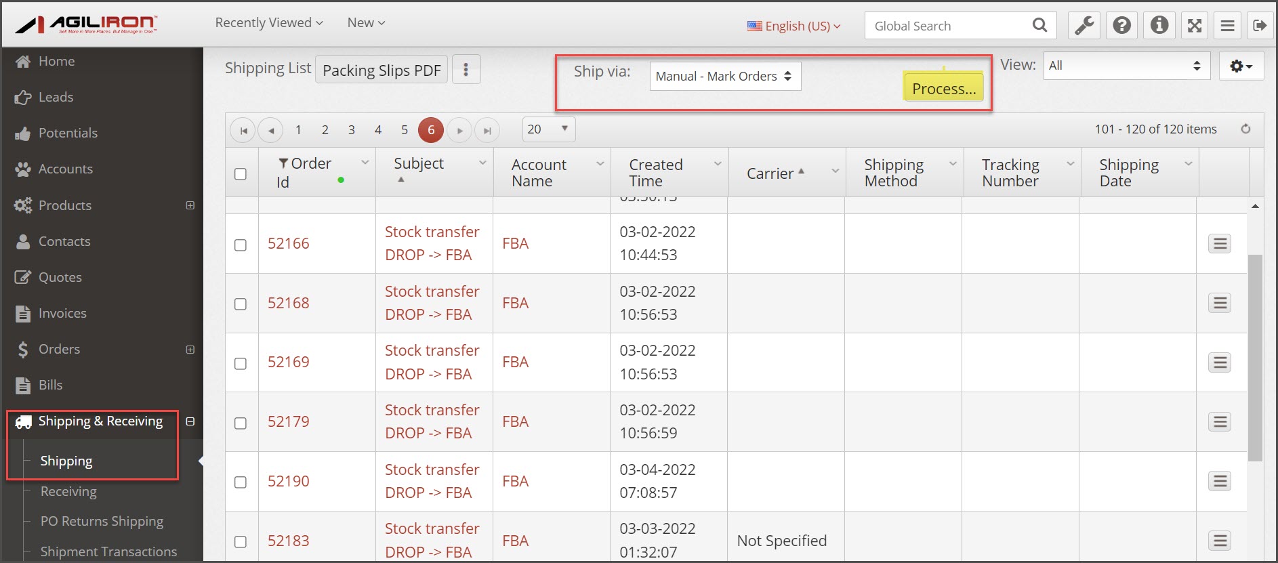This screenshot has height=563, width=1278.
Task: Open the wrench settings tool
Action: point(1084,26)
